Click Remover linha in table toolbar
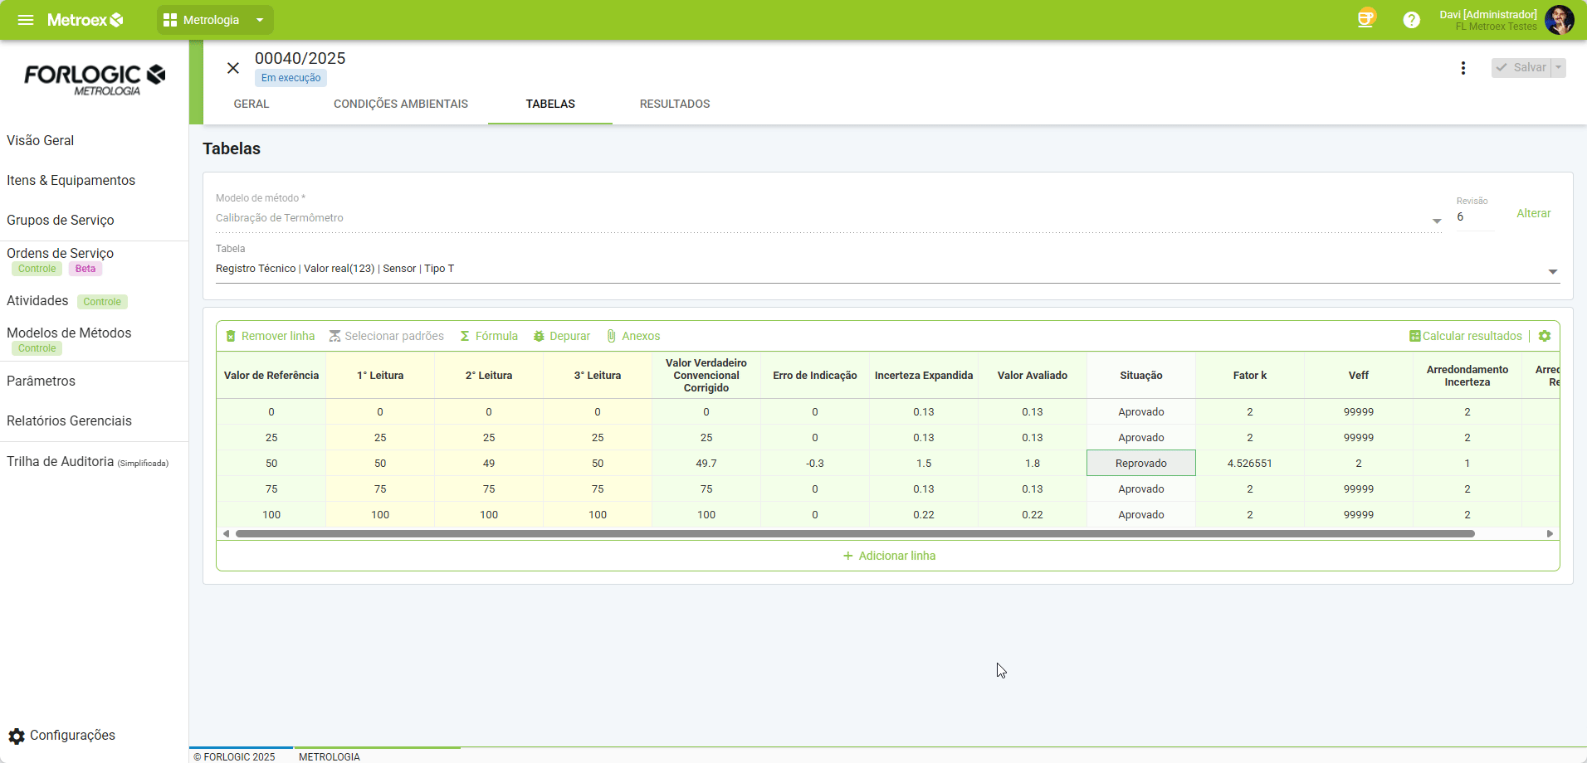This screenshot has width=1587, height=763. tap(270, 336)
